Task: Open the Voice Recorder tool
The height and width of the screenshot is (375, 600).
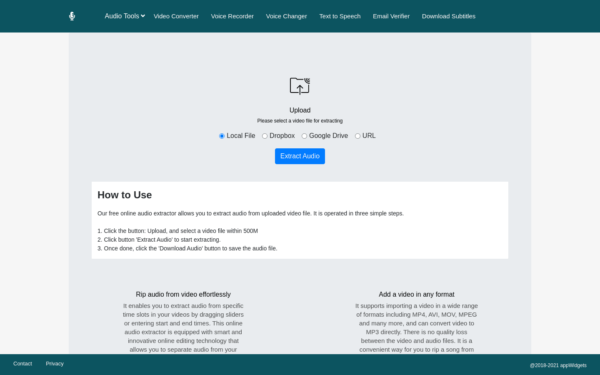Action: click(x=232, y=16)
